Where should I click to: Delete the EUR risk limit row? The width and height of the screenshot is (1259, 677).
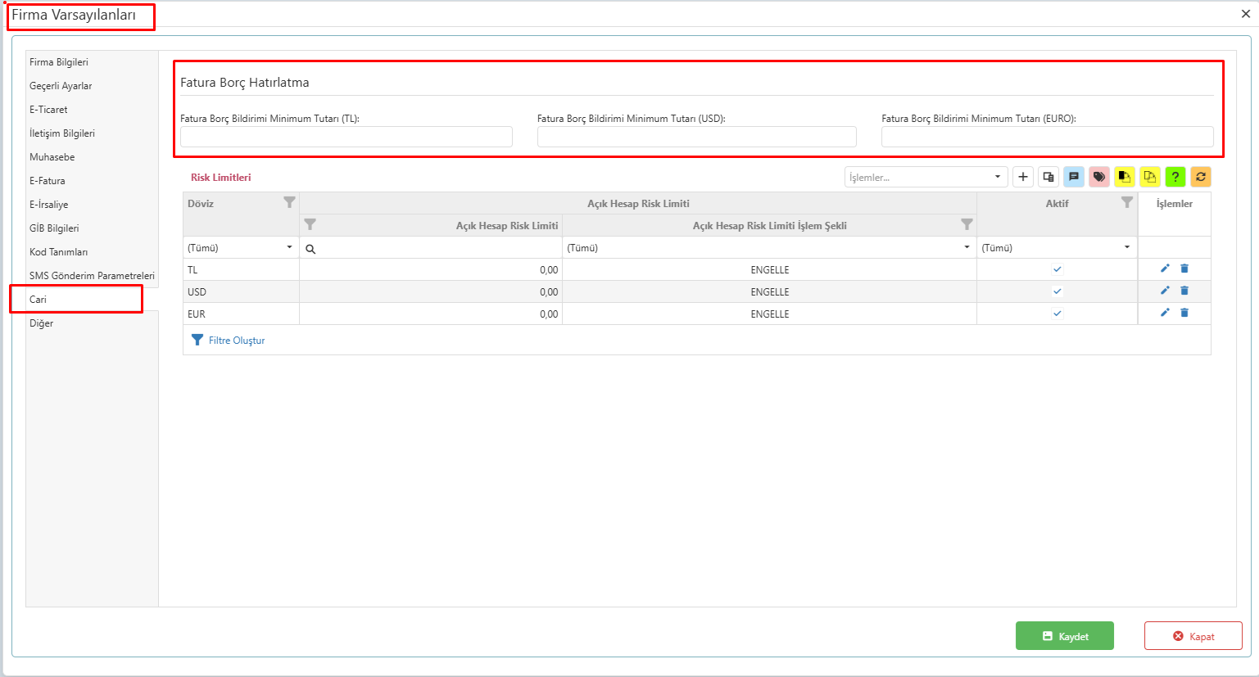click(1184, 313)
